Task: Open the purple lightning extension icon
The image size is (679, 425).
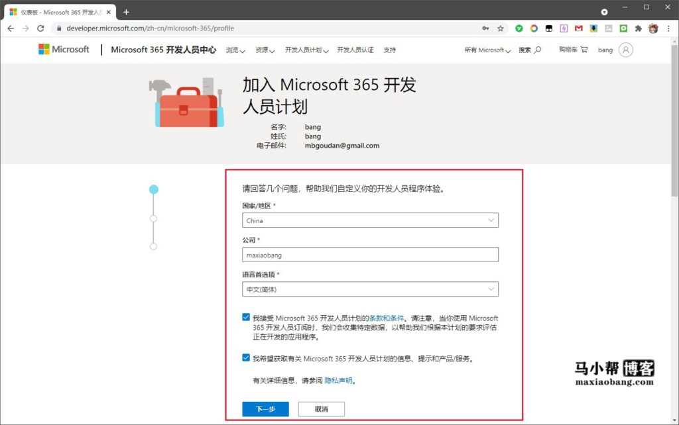Action: [x=564, y=28]
